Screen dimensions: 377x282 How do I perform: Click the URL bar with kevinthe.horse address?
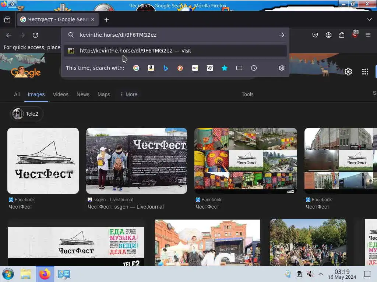point(176,35)
